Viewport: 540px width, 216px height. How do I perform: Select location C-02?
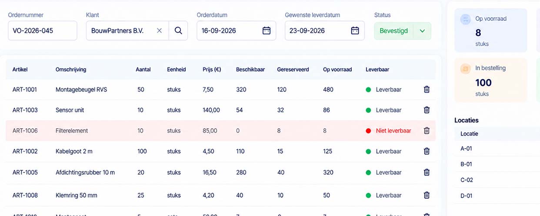pos(467,180)
